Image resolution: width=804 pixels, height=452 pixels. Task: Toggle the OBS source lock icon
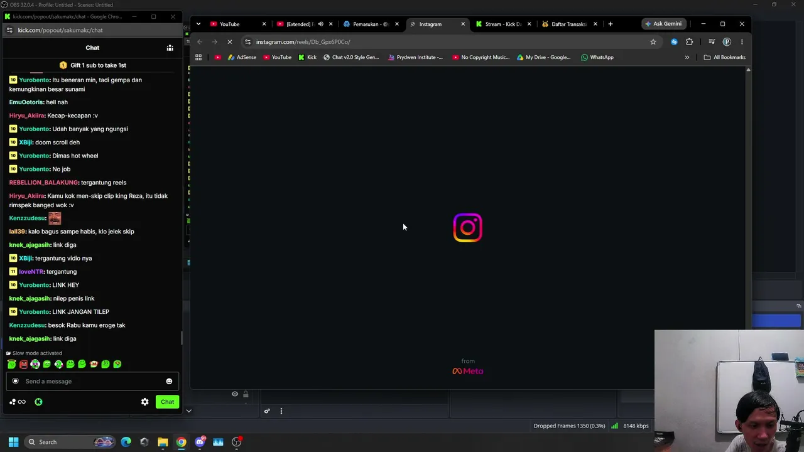(246, 394)
